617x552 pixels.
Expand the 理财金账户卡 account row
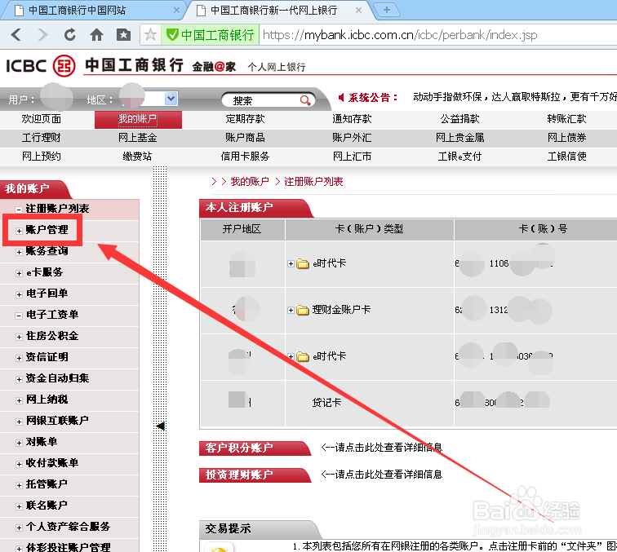click(291, 310)
